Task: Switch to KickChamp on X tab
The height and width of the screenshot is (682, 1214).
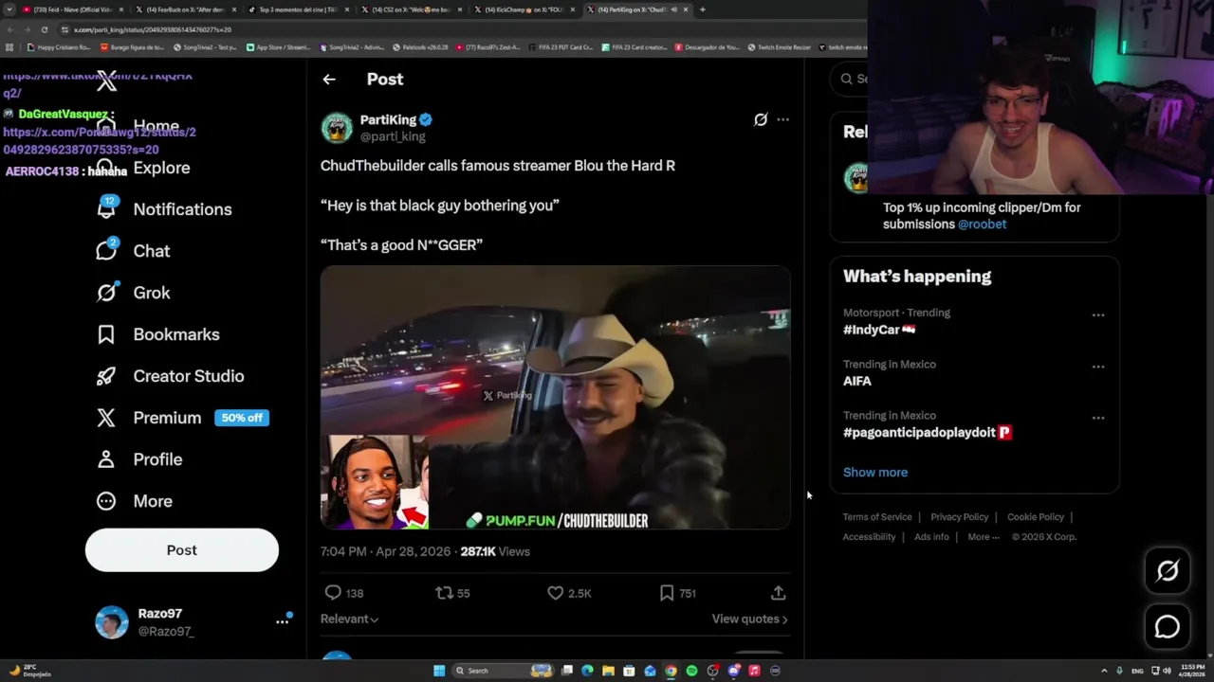Action: pos(523,9)
